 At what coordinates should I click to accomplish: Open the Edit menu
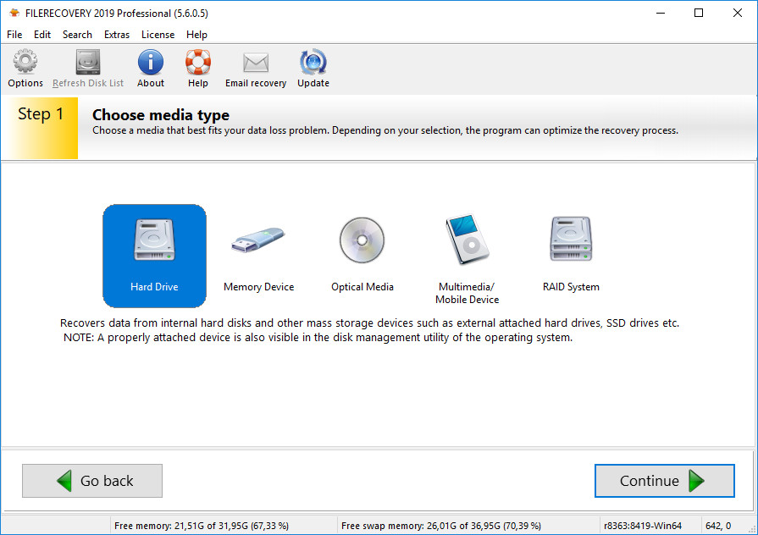click(42, 35)
